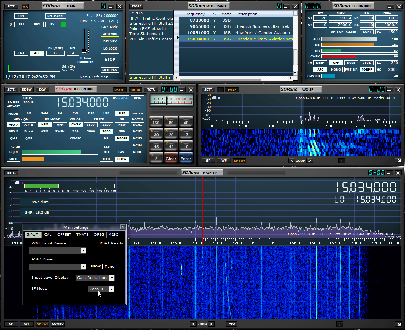Image resolution: width=405 pixels, height=330 pixels.
Task: Toggle AGC in the Main panel
Action: click(x=37, y=53)
